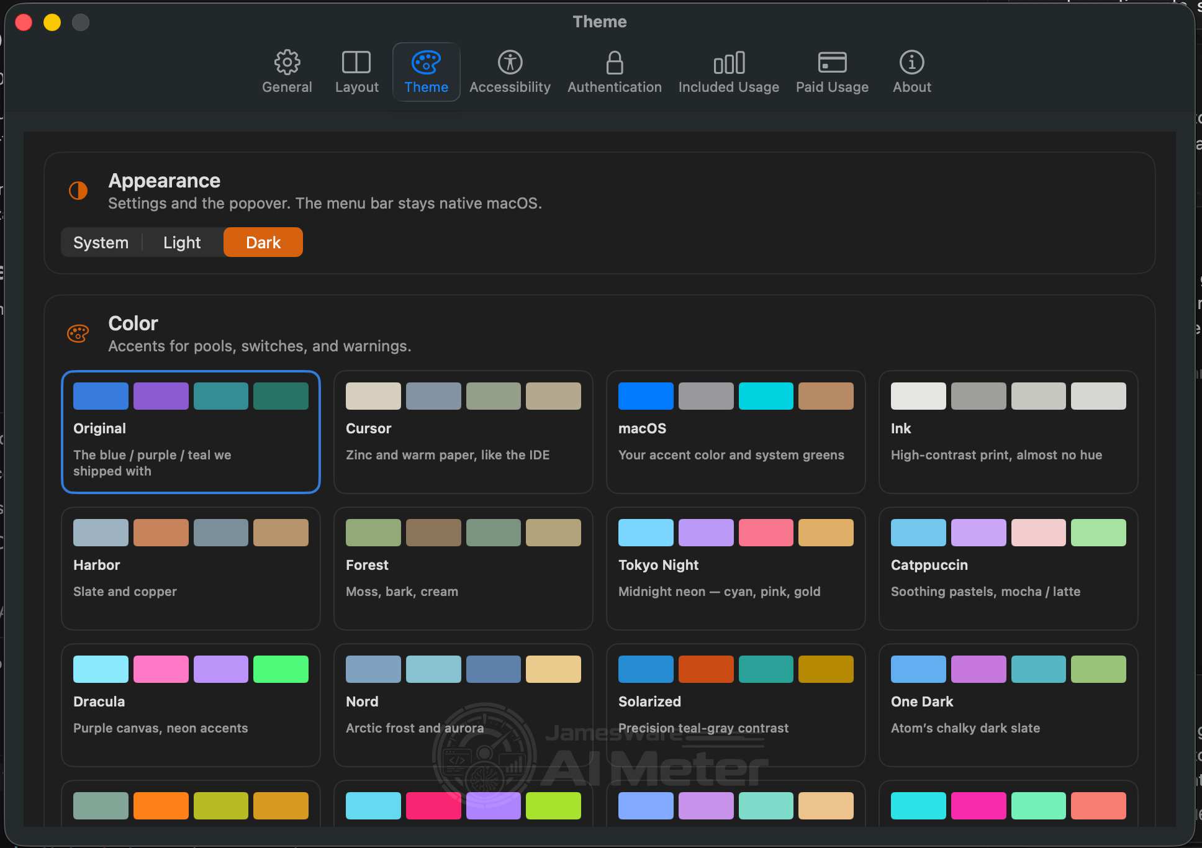Click the Appearance half-circle icon
This screenshot has height=848, width=1202.
(78, 191)
